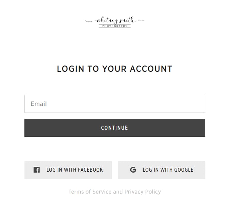Click the word 'ACCOUNT' in the heading
This screenshot has height=202, width=230.
[x=151, y=69]
